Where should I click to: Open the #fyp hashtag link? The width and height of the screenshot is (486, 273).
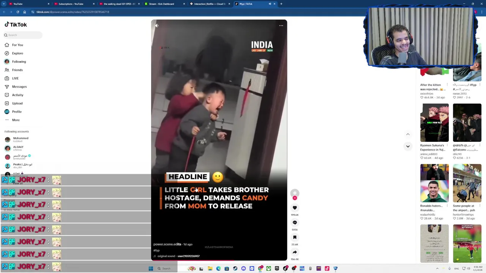point(156,250)
